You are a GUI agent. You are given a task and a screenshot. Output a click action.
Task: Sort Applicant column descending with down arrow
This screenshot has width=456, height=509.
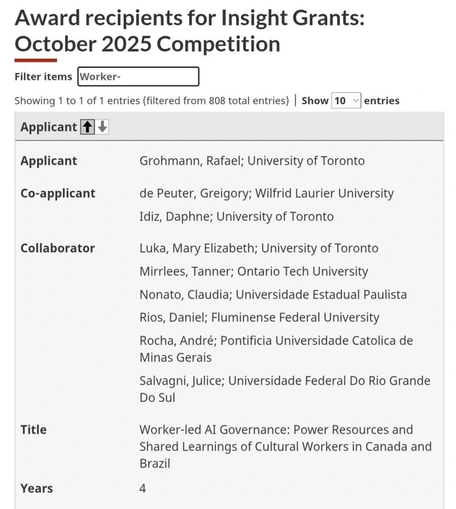coord(102,127)
